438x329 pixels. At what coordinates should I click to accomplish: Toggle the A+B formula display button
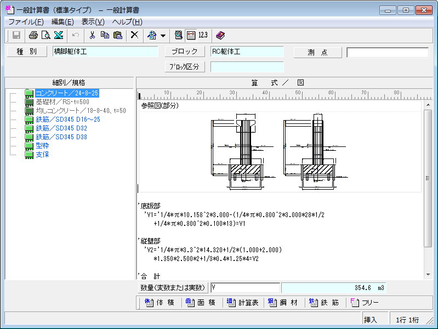click(x=191, y=35)
